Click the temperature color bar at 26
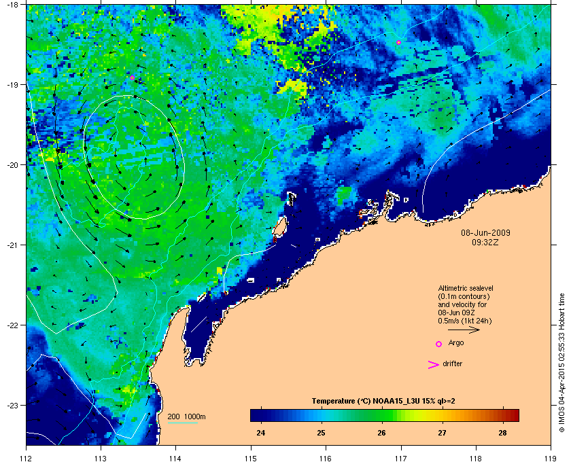The image size is (571, 462). click(x=381, y=415)
